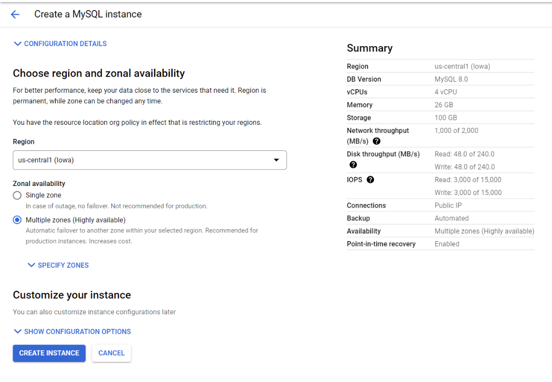Collapse the CONFIGURATION DETAILS section
The width and height of the screenshot is (552, 382).
(x=65, y=44)
